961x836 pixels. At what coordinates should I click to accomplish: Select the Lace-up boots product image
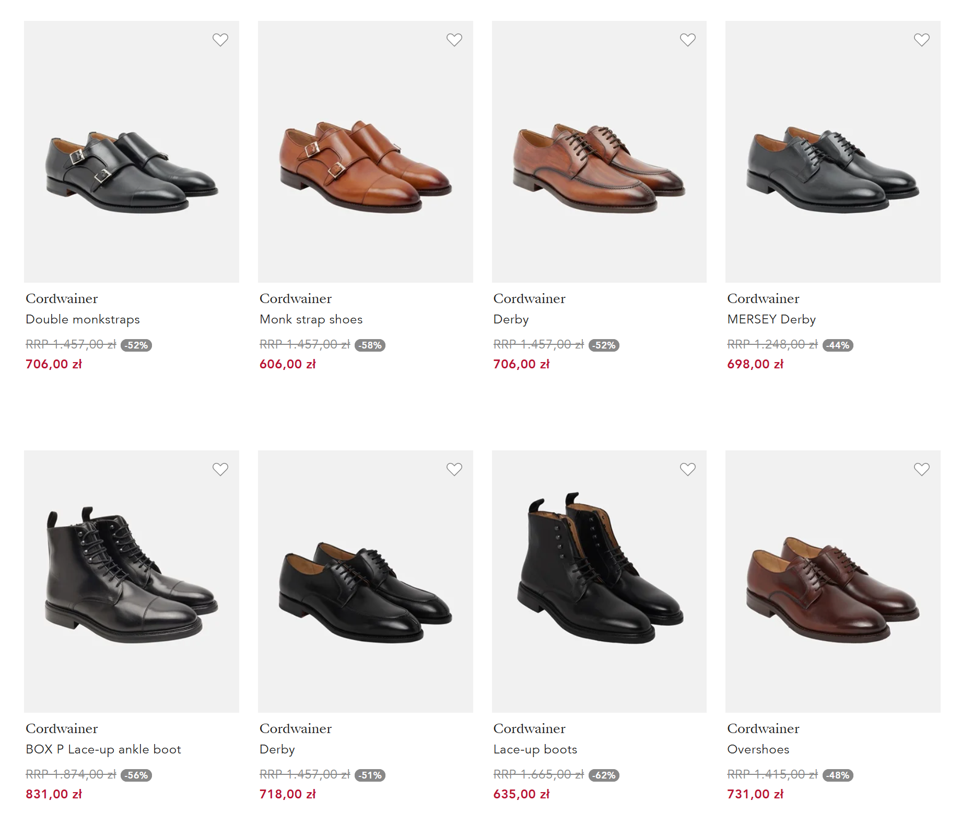[599, 582]
